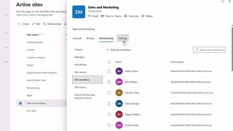233x131 pixels.
Task: Uncheck the Sales and Marketing site row
Action: 20,103
